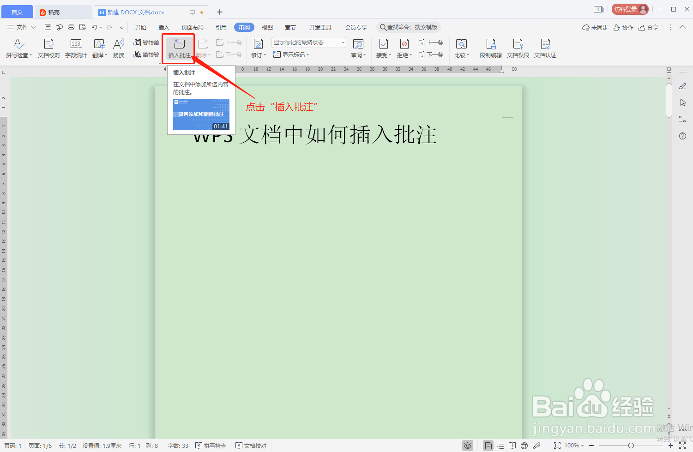Click the 分享 share button
The image size is (693, 452).
click(x=649, y=28)
